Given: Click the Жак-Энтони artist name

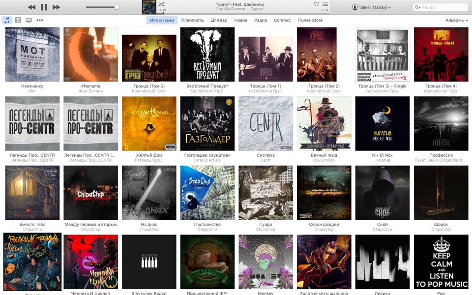Looking at the screenshot, I should click(x=90, y=91).
